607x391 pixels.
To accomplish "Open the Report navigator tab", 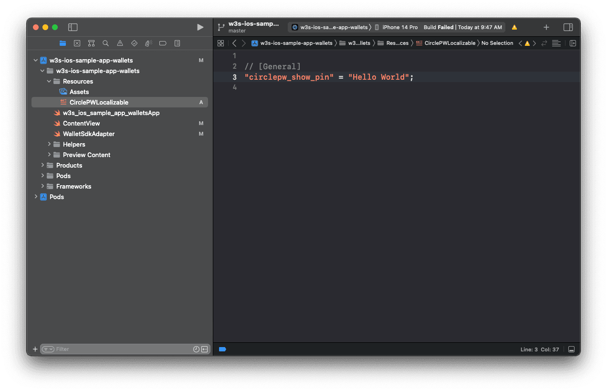I will [177, 43].
